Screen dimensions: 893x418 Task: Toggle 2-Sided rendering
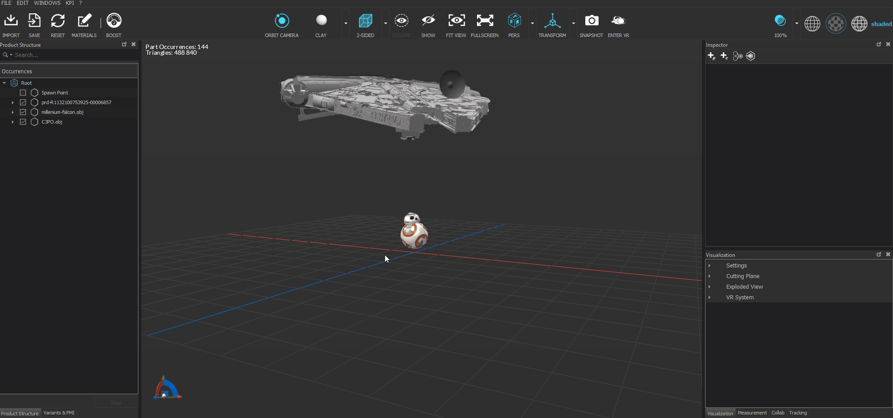(x=366, y=20)
